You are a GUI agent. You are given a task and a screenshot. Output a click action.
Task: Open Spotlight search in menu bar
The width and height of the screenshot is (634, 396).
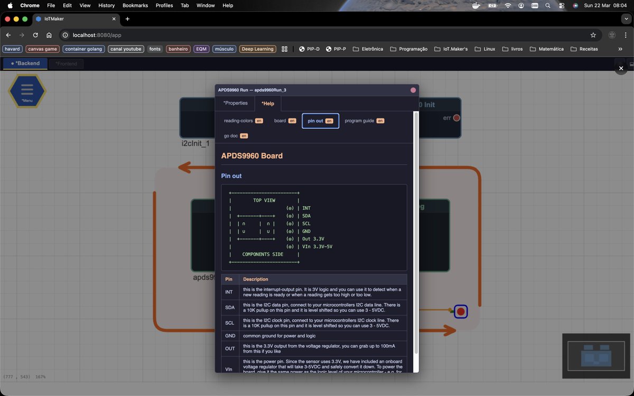tap(548, 5)
